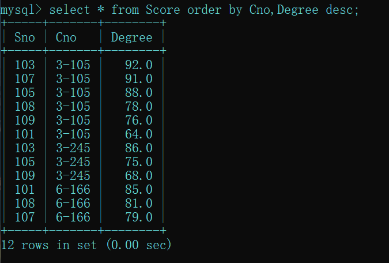Click the Degree value 92.0

click(139, 65)
